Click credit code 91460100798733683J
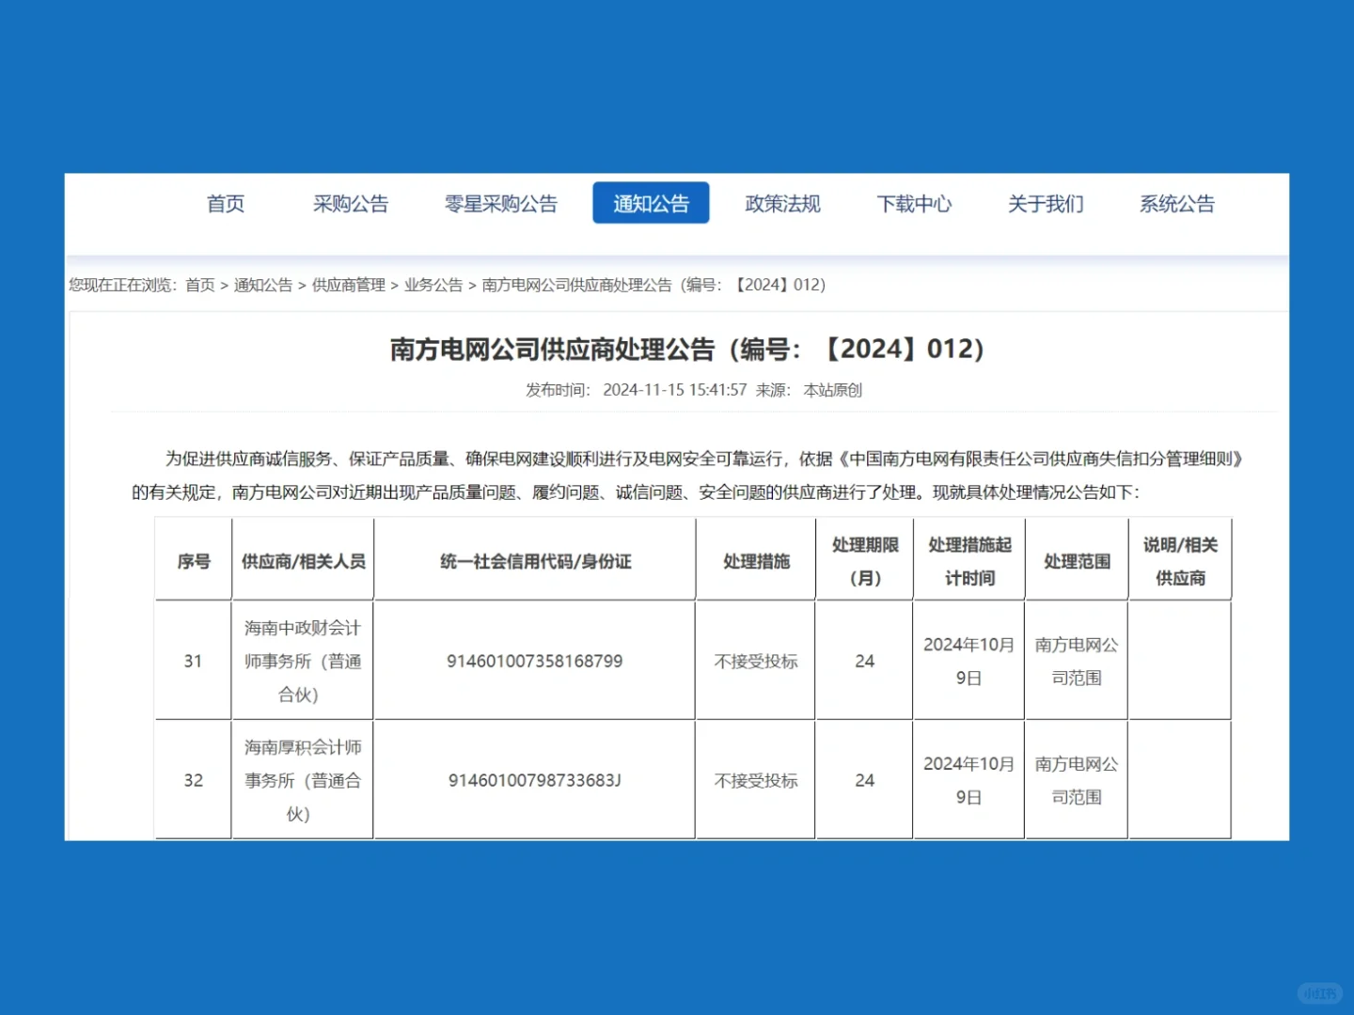 tap(535, 780)
